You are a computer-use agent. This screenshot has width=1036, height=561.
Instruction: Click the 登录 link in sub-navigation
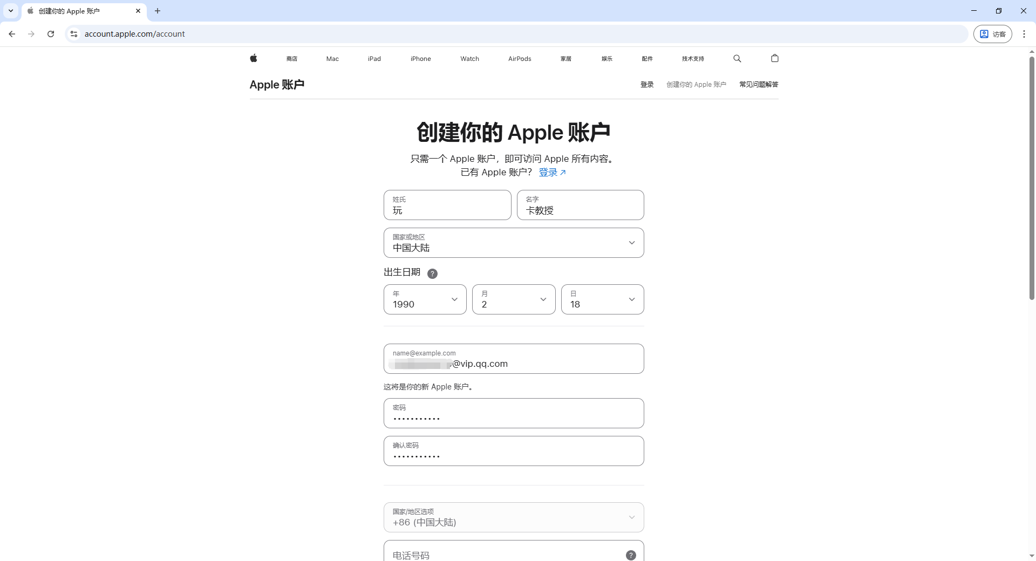647,85
